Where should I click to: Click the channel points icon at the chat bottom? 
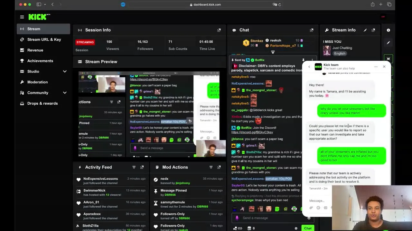pos(238,228)
